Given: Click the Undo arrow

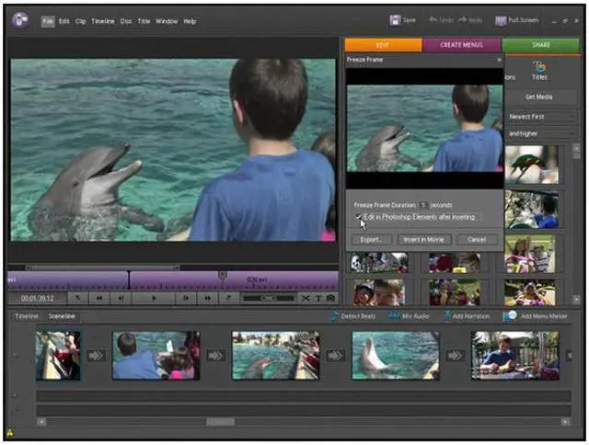Looking at the screenshot, I should pos(433,19).
